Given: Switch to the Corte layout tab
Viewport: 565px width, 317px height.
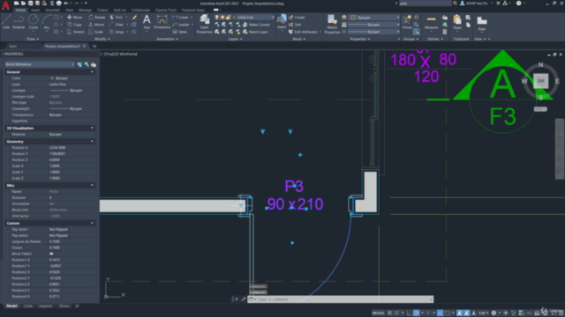Looking at the screenshot, I should coord(27,306).
